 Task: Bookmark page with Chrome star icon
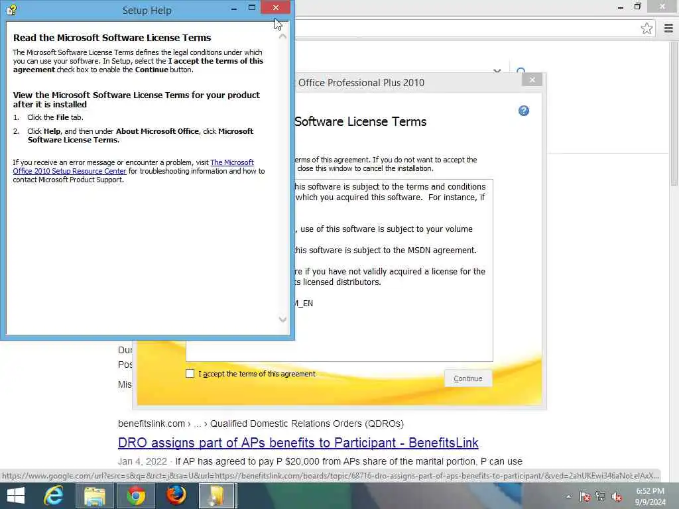click(x=647, y=28)
